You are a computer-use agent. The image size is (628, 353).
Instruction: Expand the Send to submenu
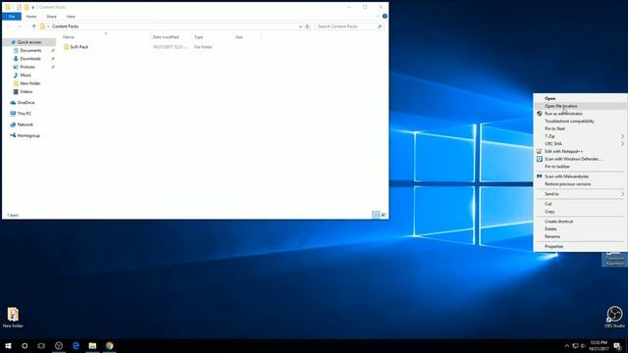tap(581, 194)
